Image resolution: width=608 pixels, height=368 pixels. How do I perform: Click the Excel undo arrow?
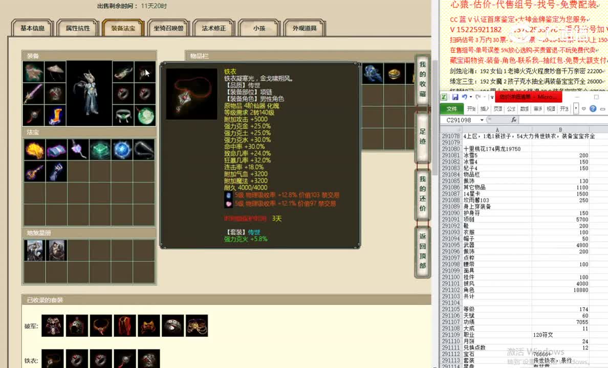coord(464,97)
